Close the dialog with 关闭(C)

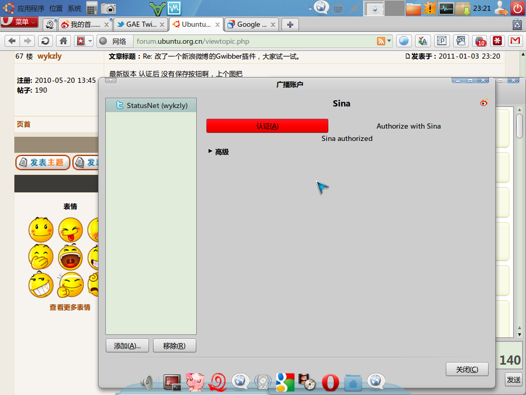tap(467, 369)
